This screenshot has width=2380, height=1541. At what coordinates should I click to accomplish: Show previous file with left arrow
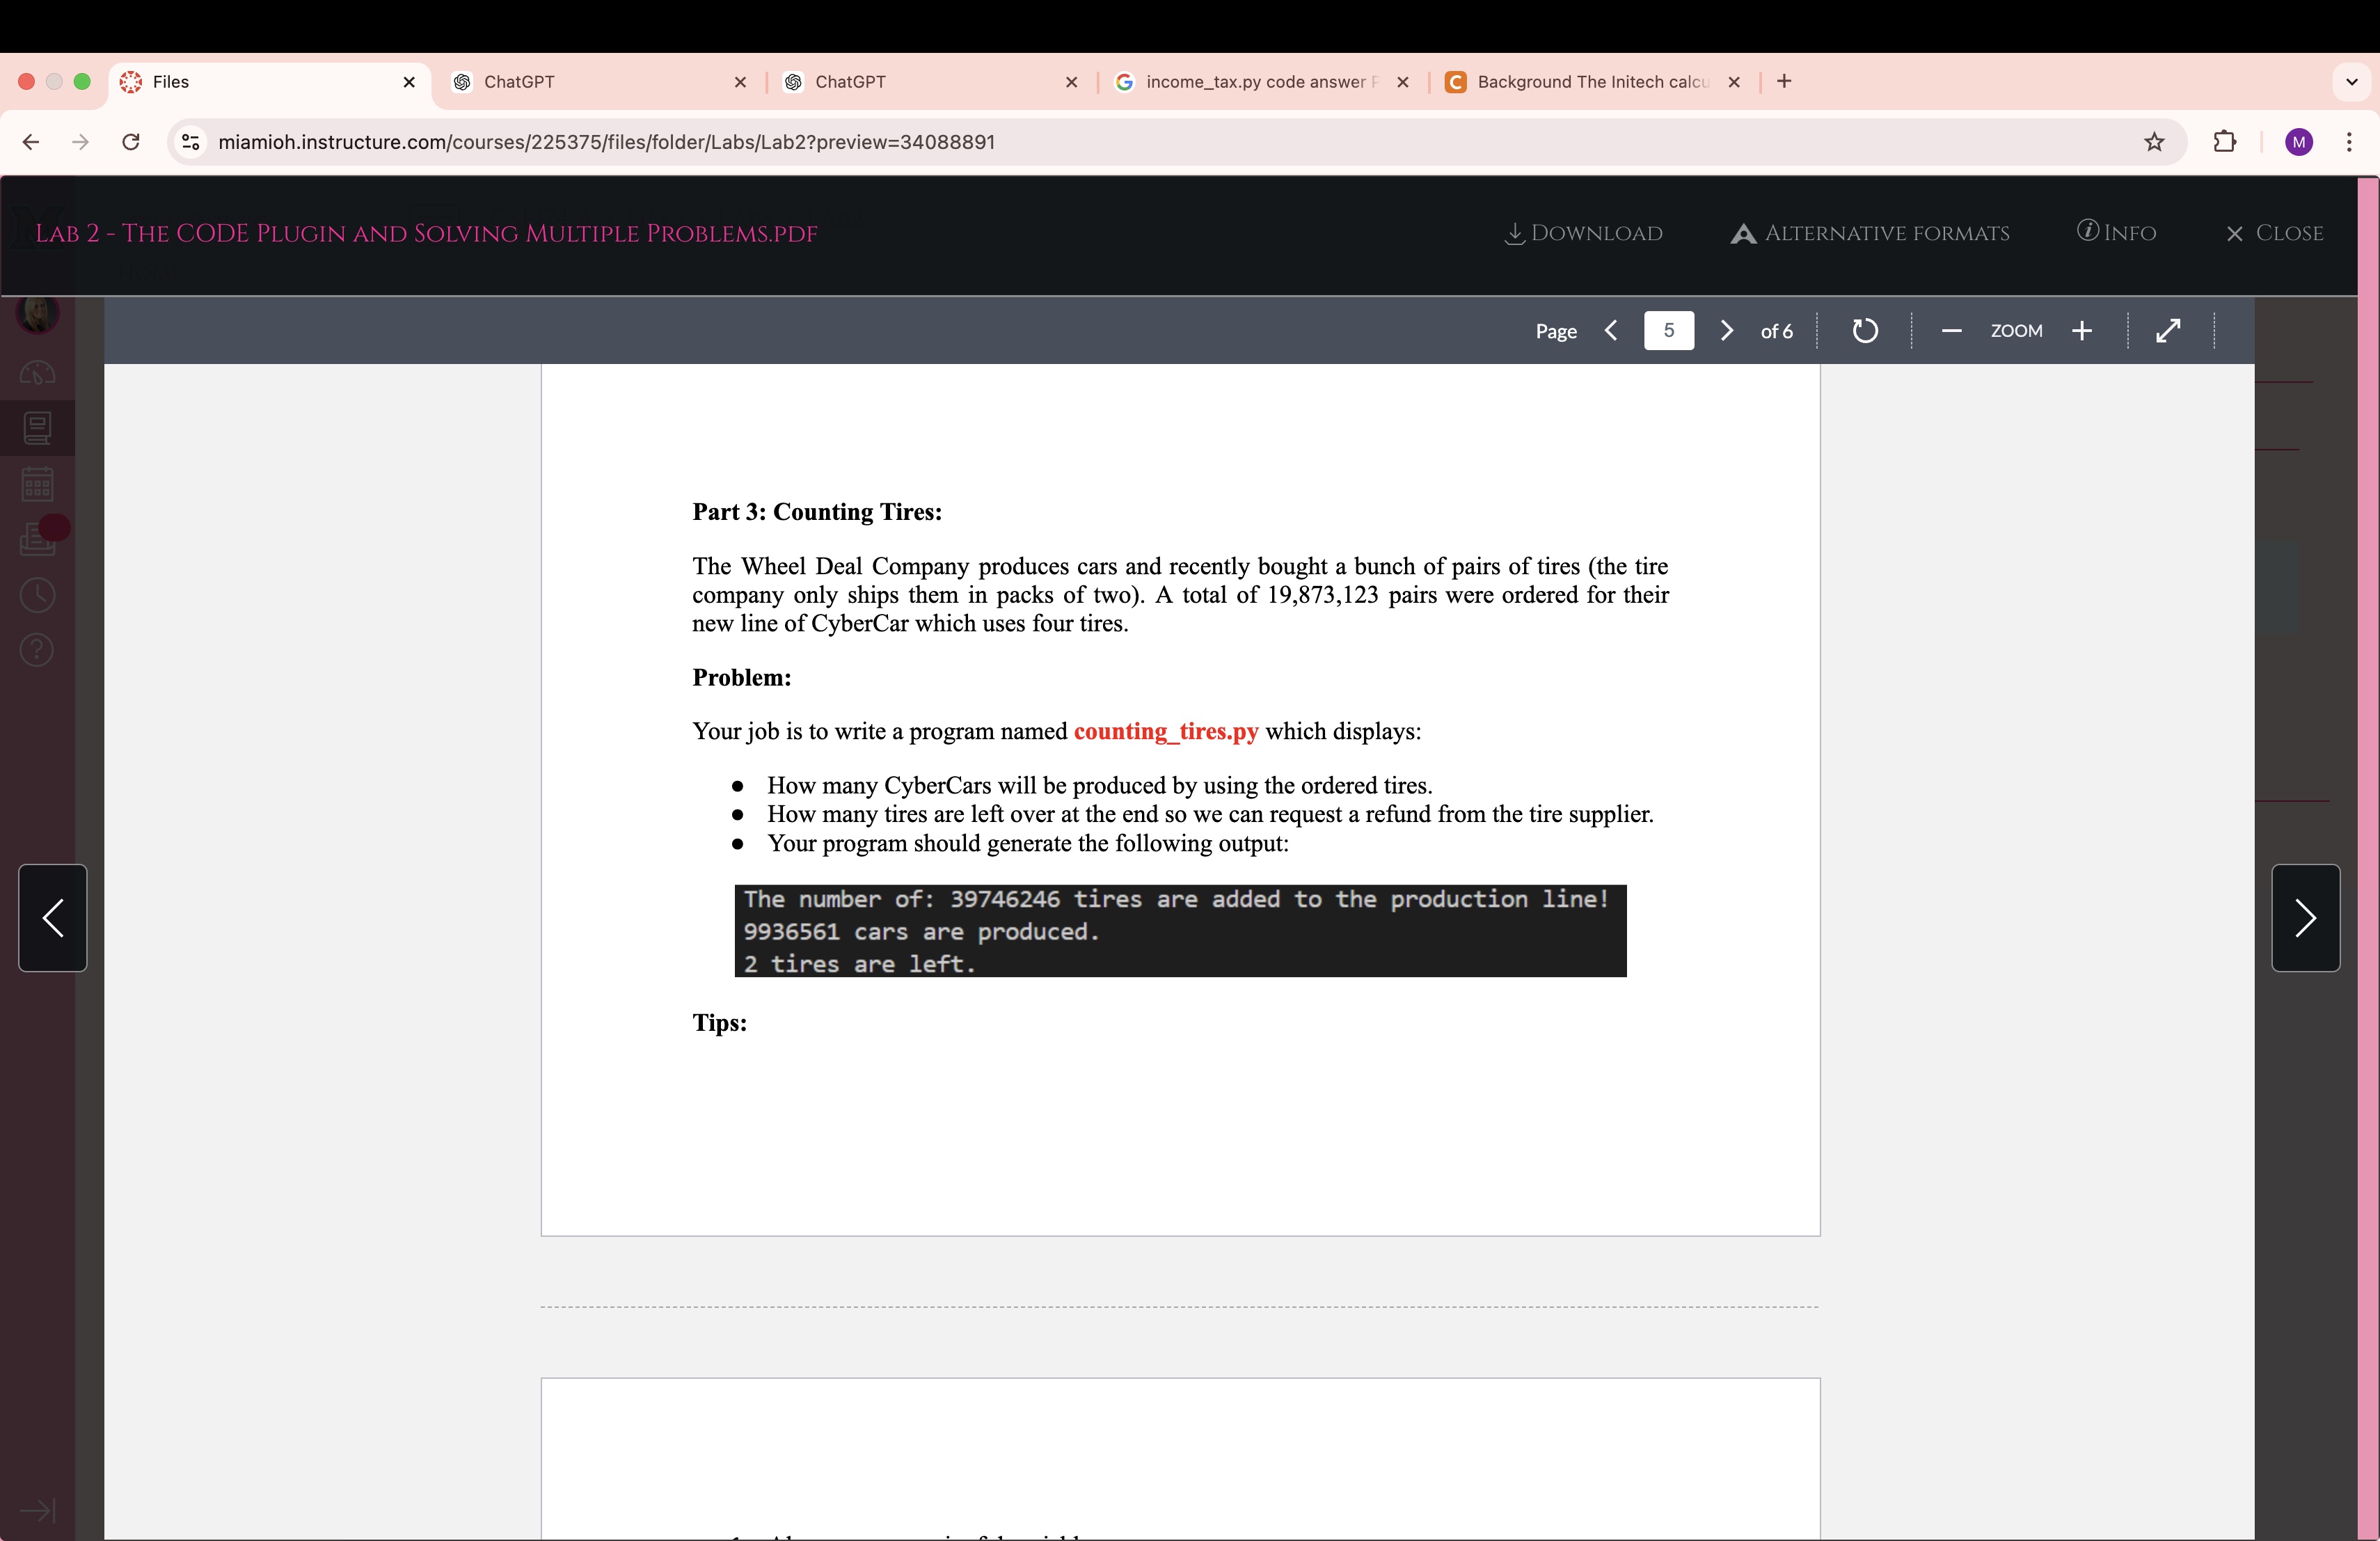click(53, 918)
